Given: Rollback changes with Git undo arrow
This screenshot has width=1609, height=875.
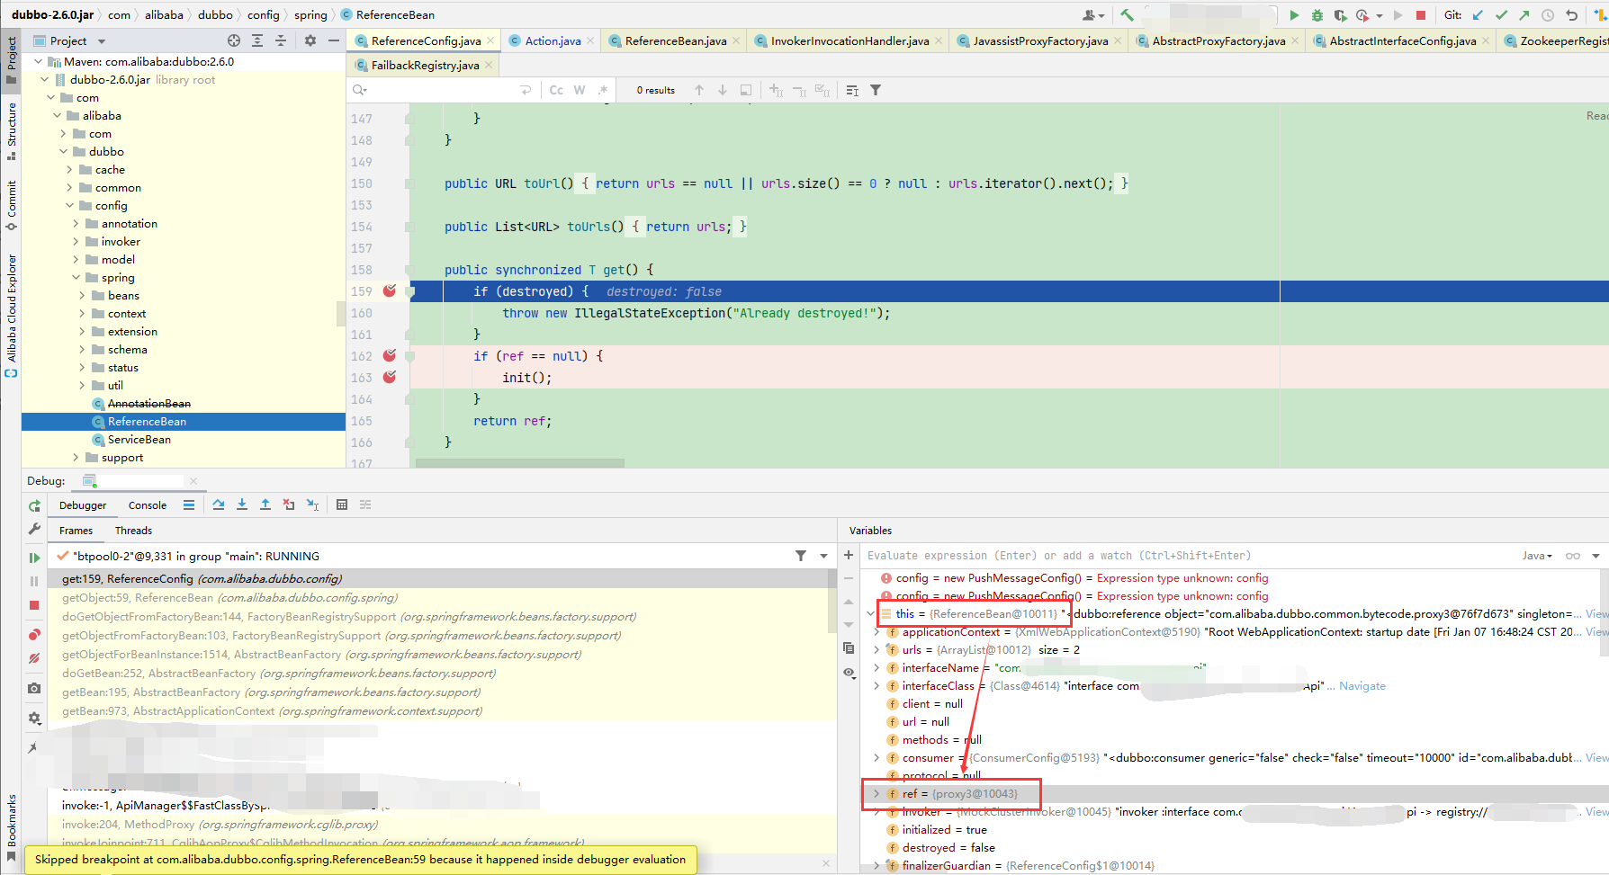Looking at the screenshot, I should point(1571,15).
